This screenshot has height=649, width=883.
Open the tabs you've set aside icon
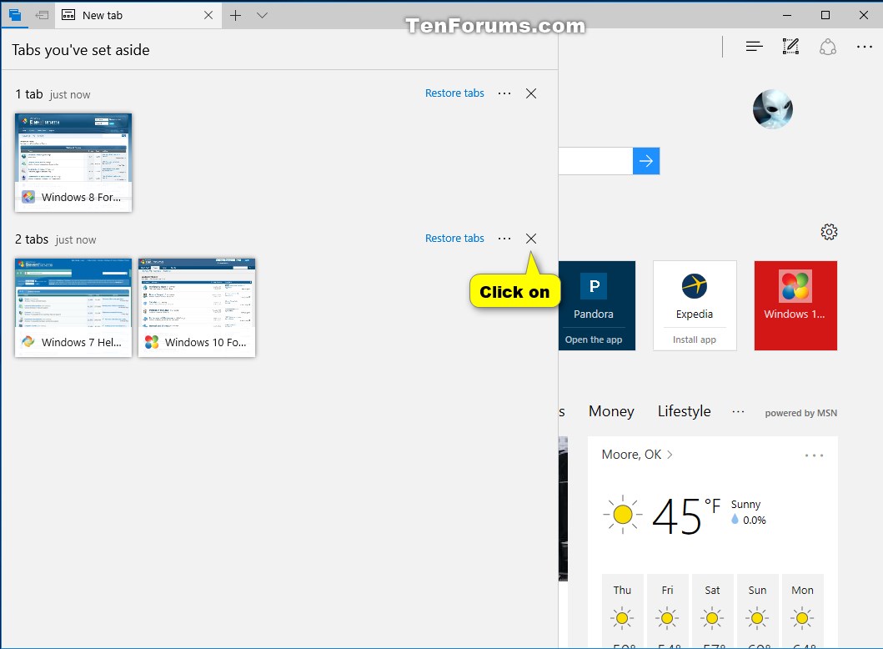pos(15,15)
